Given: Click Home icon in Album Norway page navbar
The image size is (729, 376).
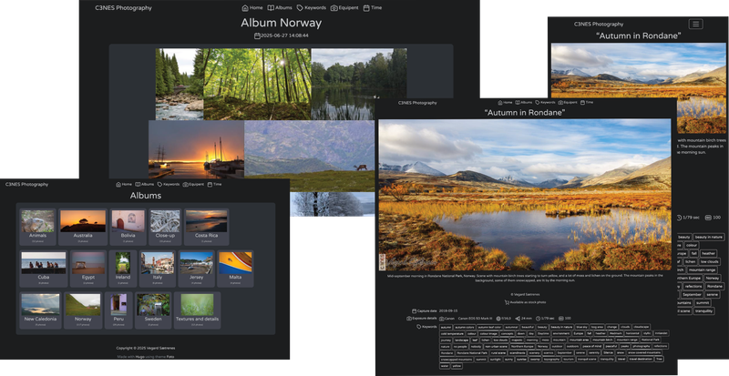Looking at the screenshot, I should click(x=245, y=8).
